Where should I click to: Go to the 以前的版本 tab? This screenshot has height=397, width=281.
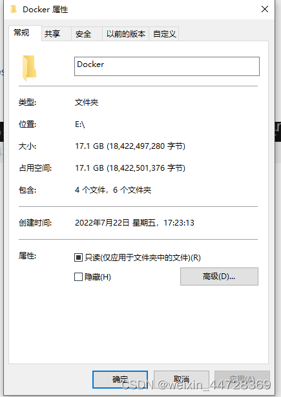[x=126, y=34]
